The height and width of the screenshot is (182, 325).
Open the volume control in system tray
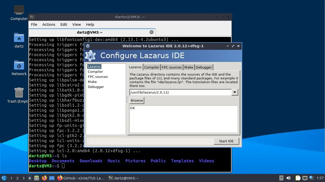click(288, 178)
